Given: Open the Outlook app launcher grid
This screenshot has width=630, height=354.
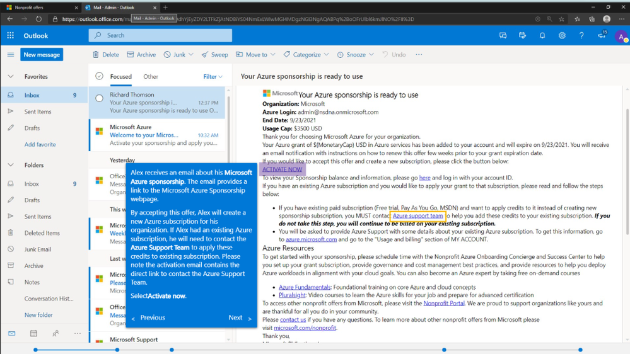Looking at the screenshot, I should coord(11,35).
